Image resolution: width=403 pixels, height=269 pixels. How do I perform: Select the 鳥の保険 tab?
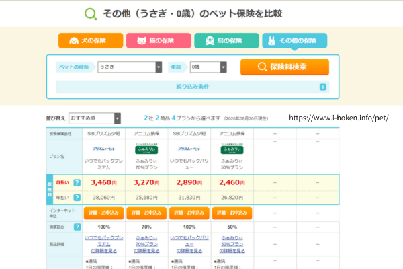pyautogui.click(x=226, y=41)
